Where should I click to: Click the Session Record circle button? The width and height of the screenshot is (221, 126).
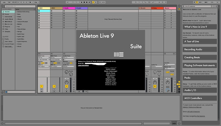(100, 2)
